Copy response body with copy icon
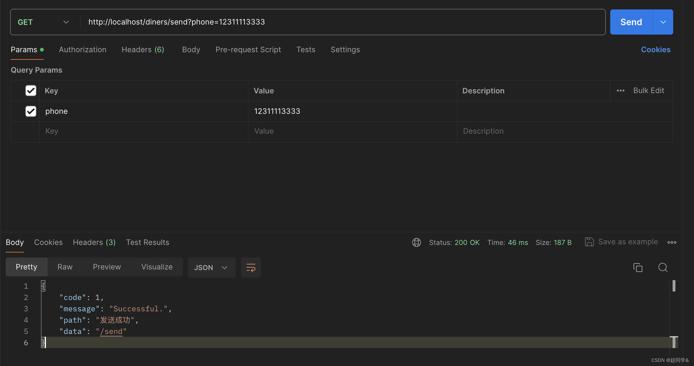 tap(638, 267)
